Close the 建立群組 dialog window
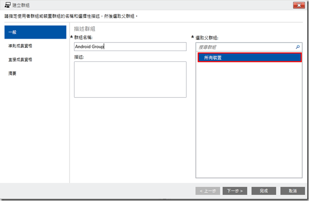Screen dimensions: 309x201 coord(298,5)
